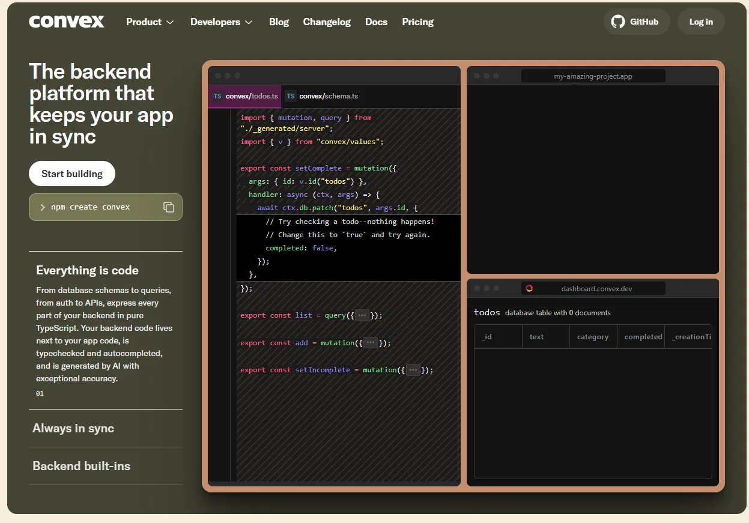
Task: Open the Changelog link
Action: (327, 22)
